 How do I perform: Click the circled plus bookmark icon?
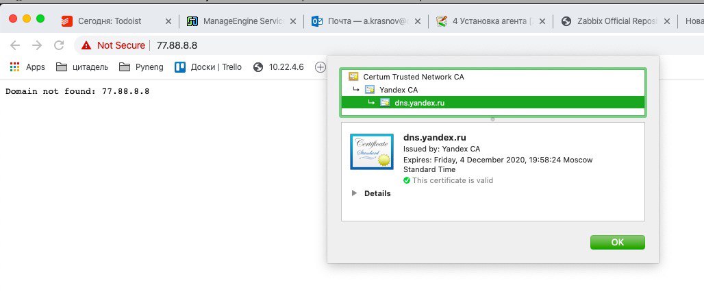(x=320, y=67)
